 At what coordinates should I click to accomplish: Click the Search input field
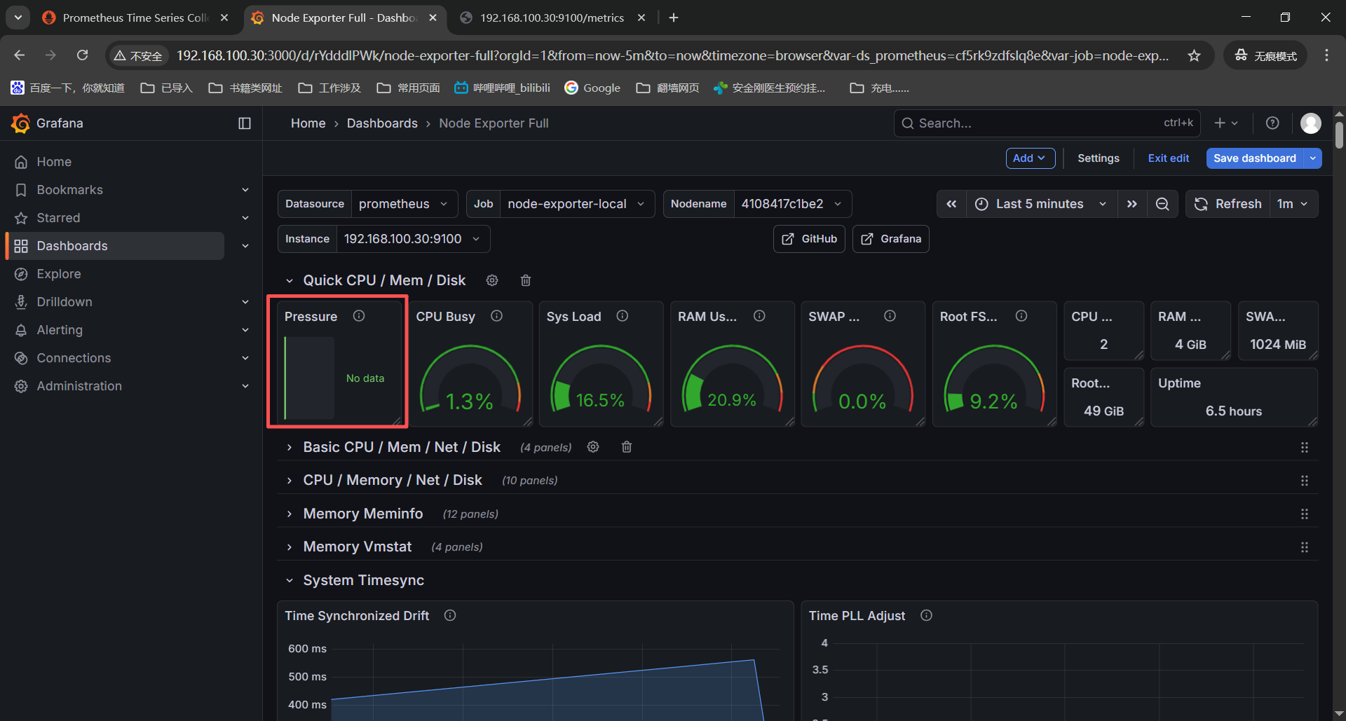[x=1047, y=123]
